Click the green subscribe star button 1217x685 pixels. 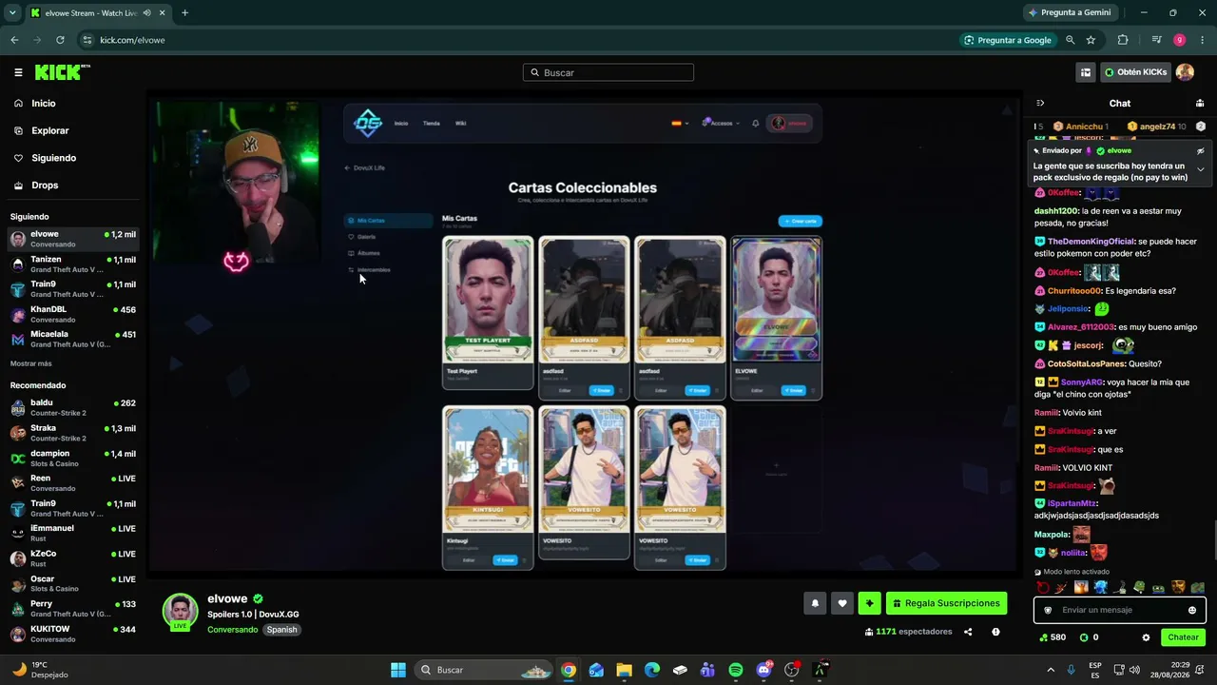point(869,603)
